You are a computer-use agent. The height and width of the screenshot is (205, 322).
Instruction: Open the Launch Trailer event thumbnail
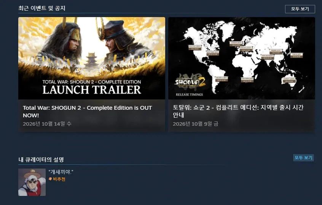point(92,58)
